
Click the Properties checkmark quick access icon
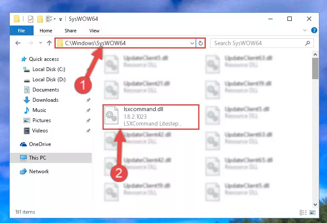click(31, 19)
